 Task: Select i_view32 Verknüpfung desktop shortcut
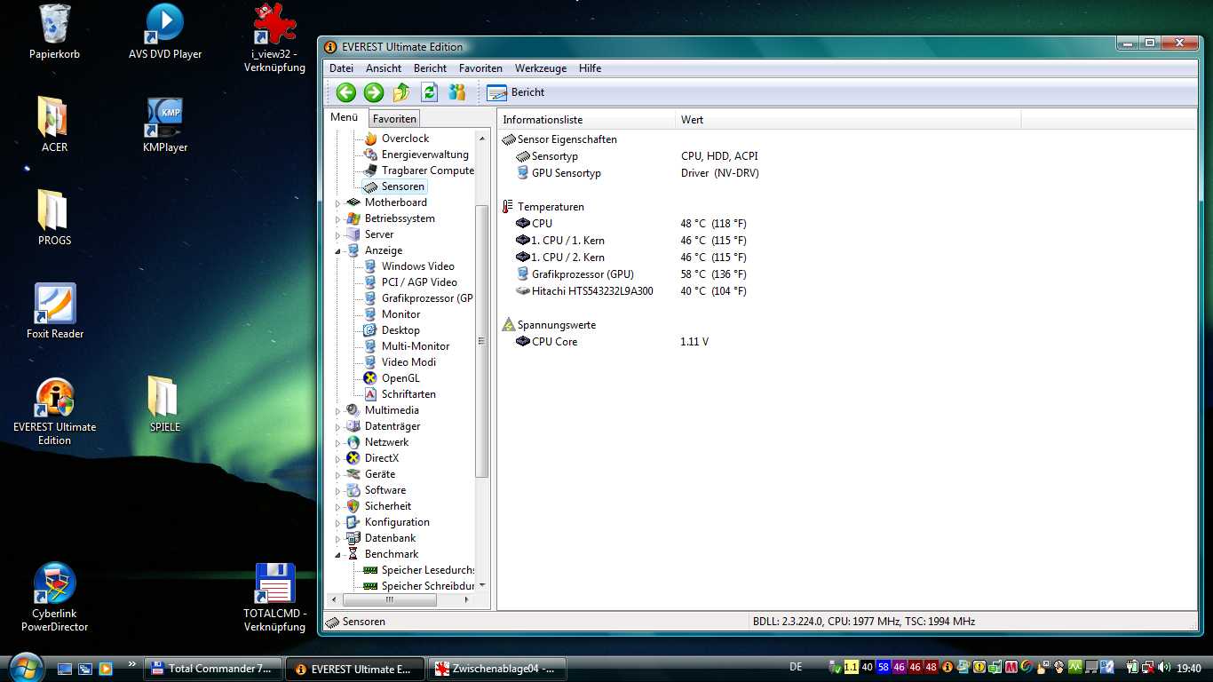[x=274, y=39]
